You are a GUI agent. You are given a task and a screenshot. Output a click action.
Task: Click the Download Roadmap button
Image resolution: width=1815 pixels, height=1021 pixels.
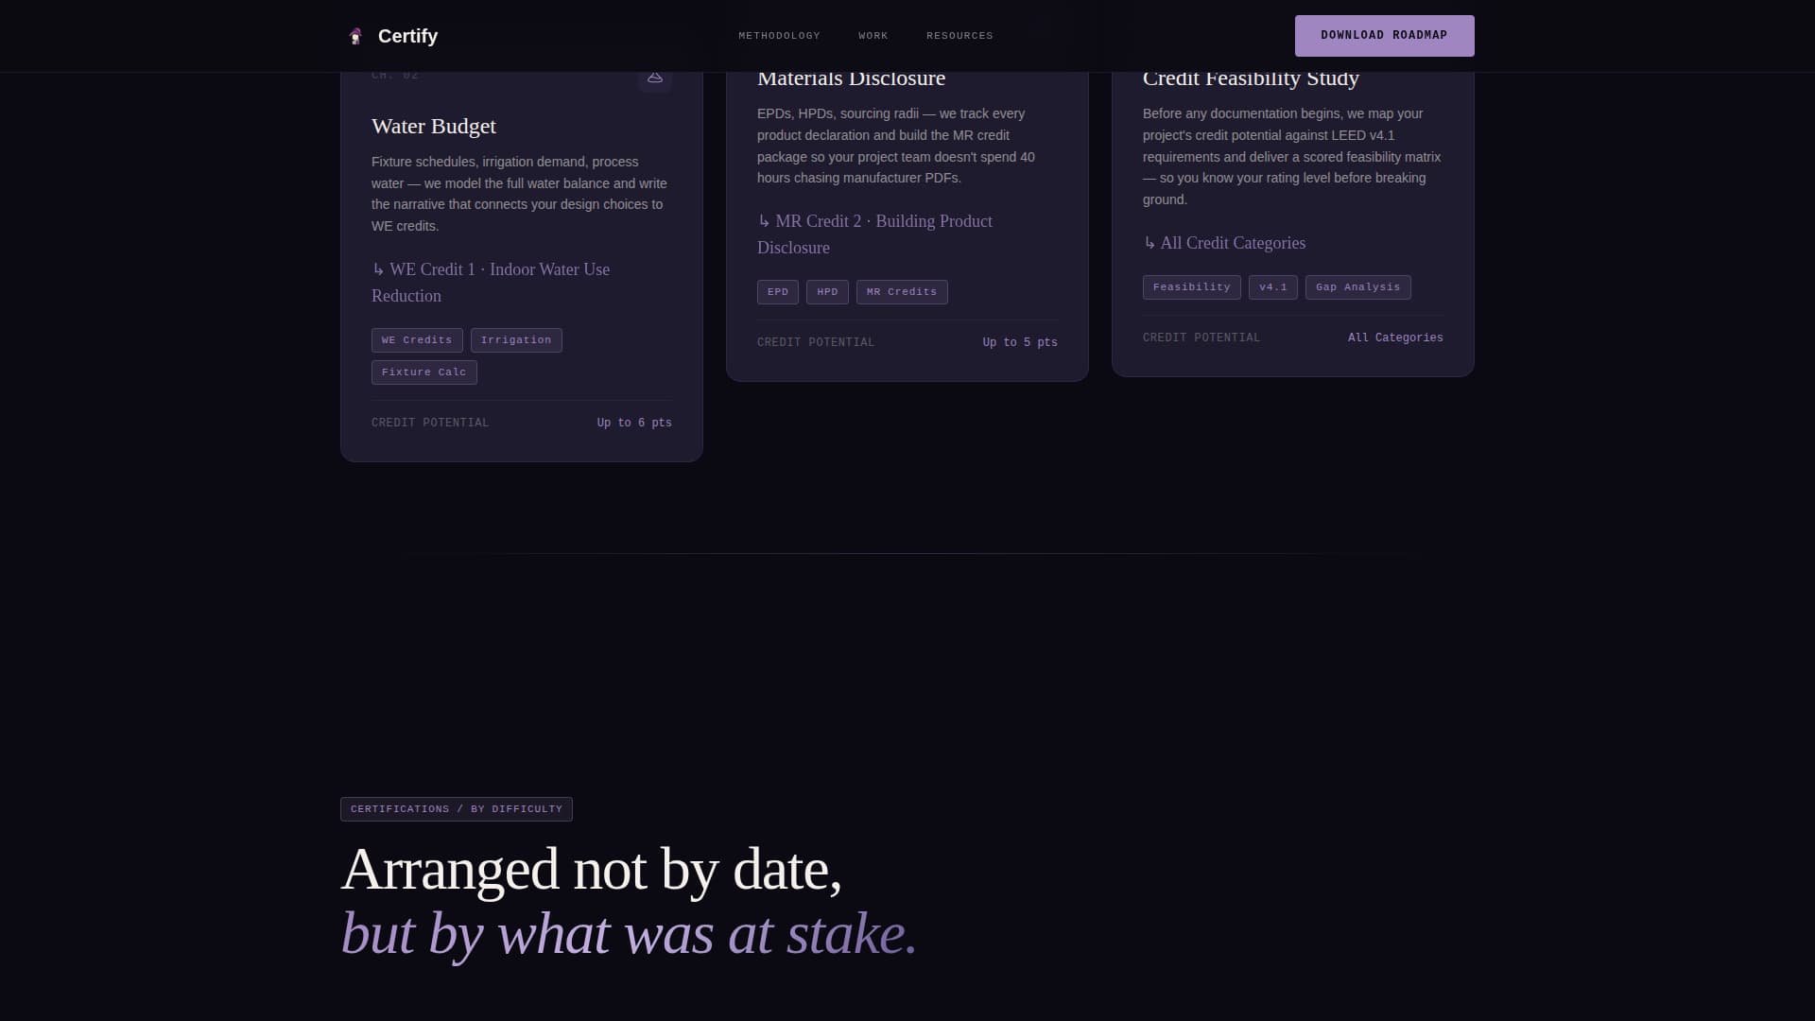pyautogui.click(x=1384, y=36)
